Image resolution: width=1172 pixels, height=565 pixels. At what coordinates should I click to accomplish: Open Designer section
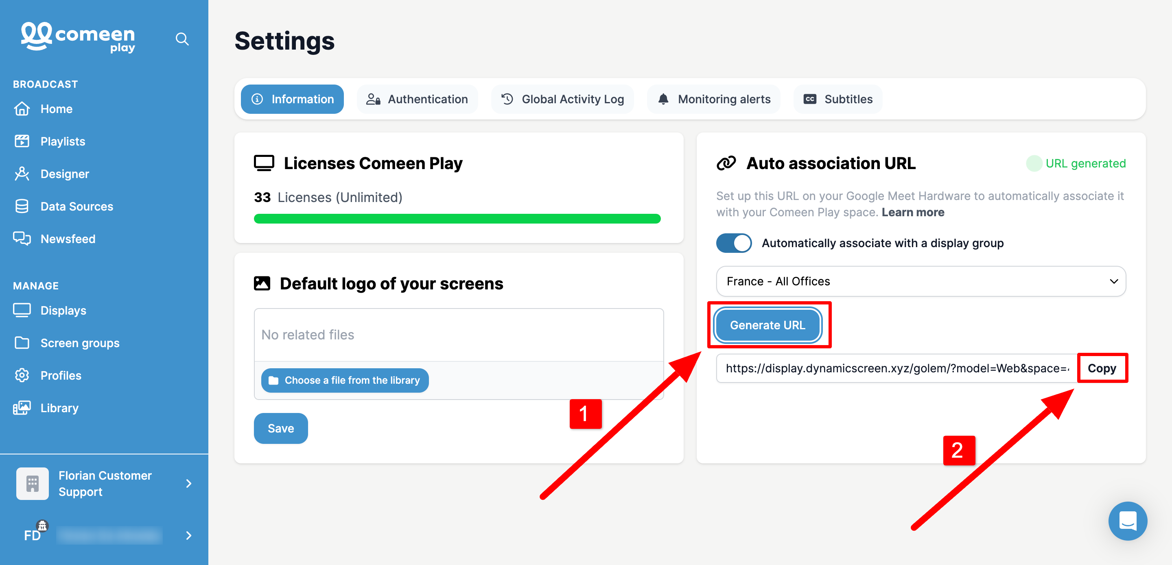coord(65,174)
